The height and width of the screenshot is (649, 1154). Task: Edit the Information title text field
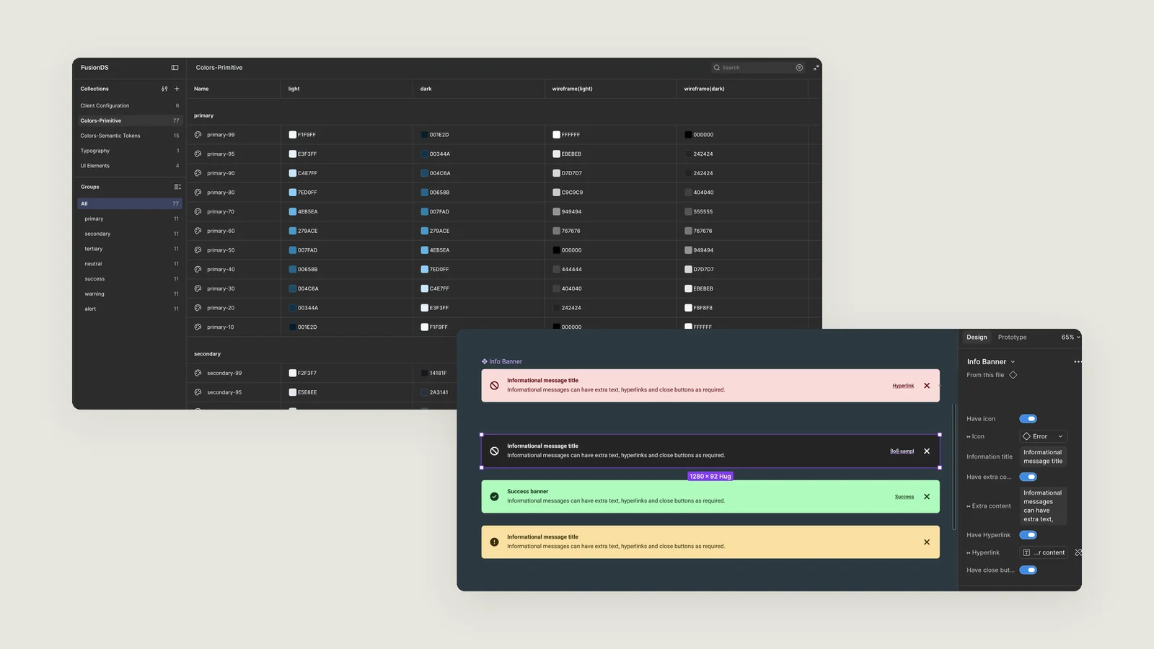pos(1043,456)
